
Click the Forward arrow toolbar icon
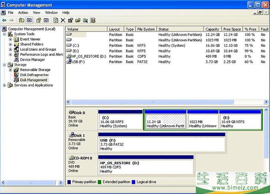(11, 20)
